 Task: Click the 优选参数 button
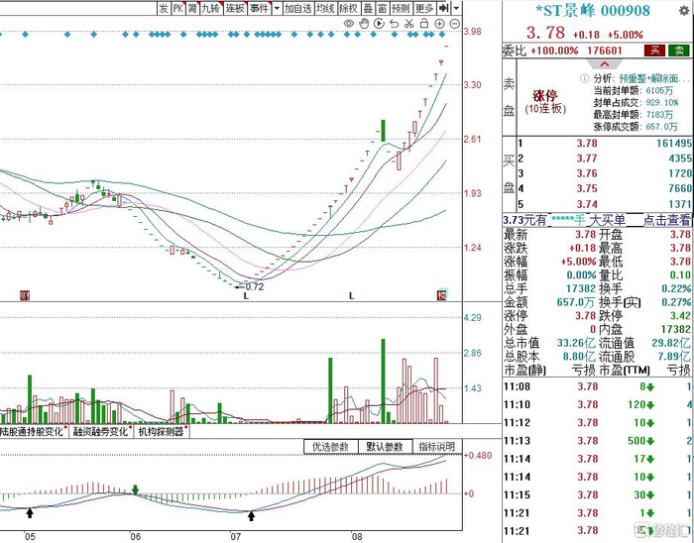(330, 447)
